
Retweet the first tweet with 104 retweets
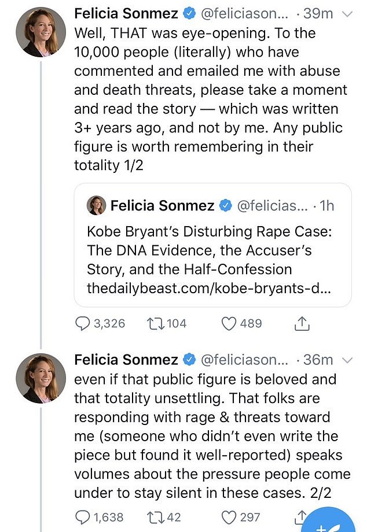click(x=155, y=324)
